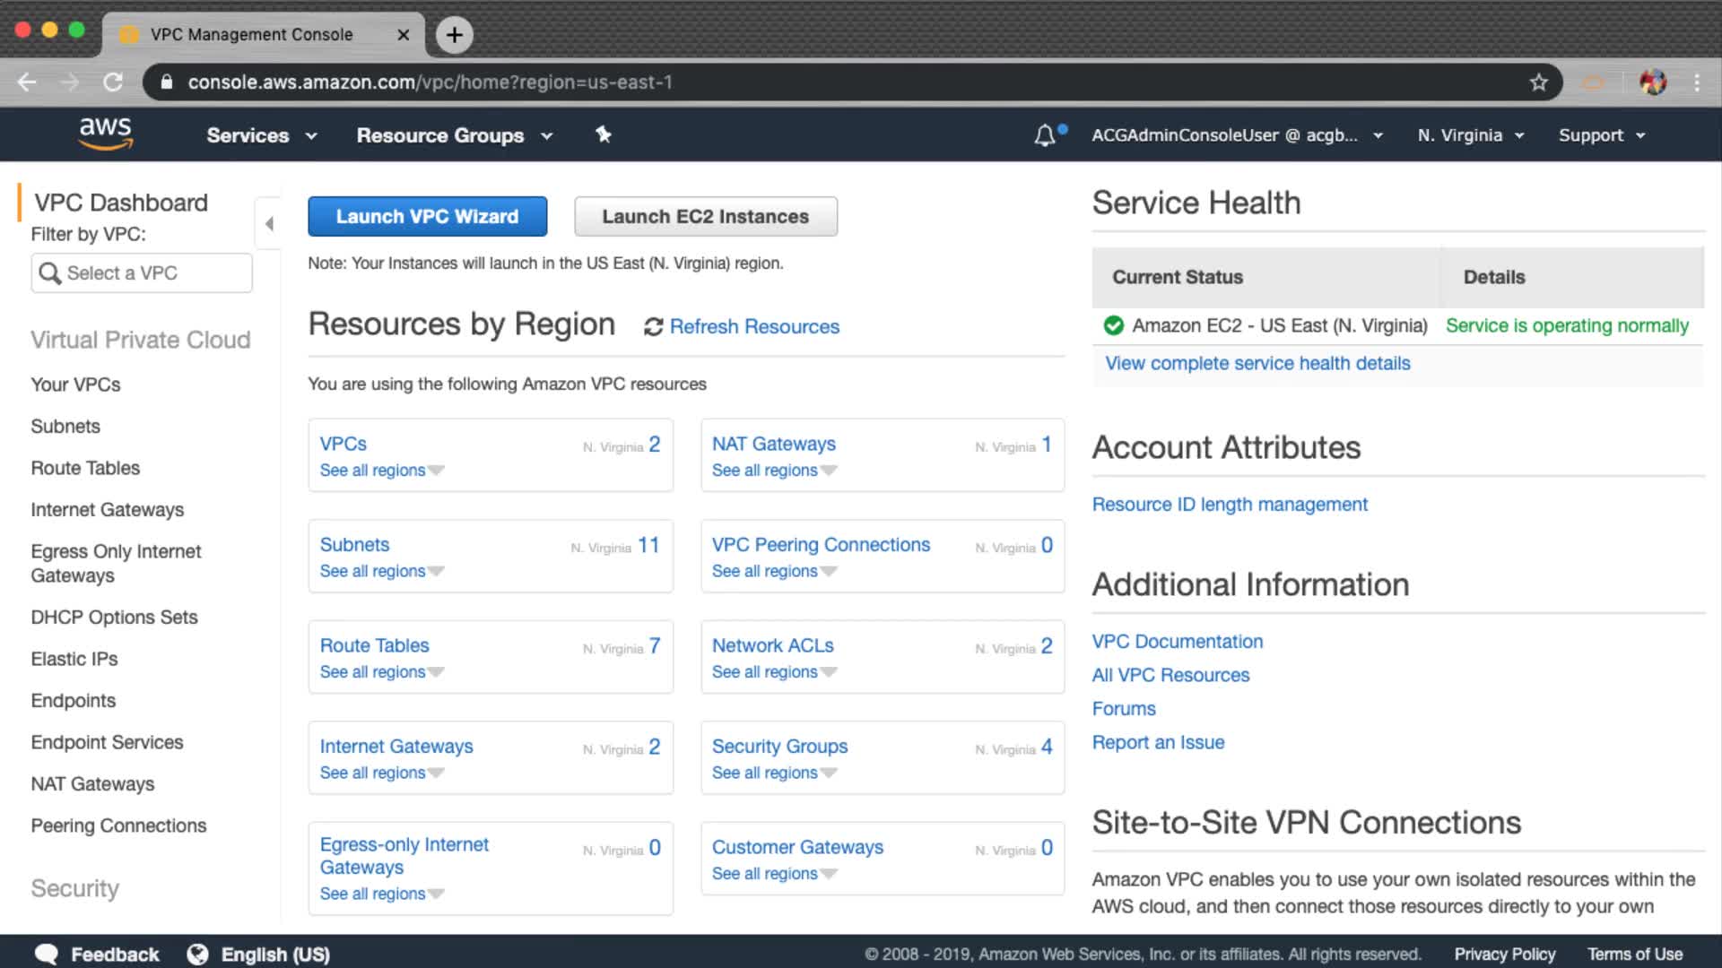The height and width of the screenshot is (968, 1722).
Task: Open the Resource Groups menu
Action: click(x=454, y=135)
